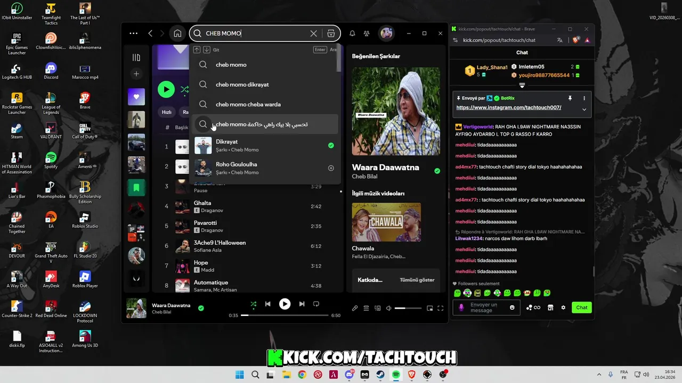The image size is (682, 383).
Task: Open Spotify from the Windows taskbar
Action: pyautogui.click(x=396, y=374)
